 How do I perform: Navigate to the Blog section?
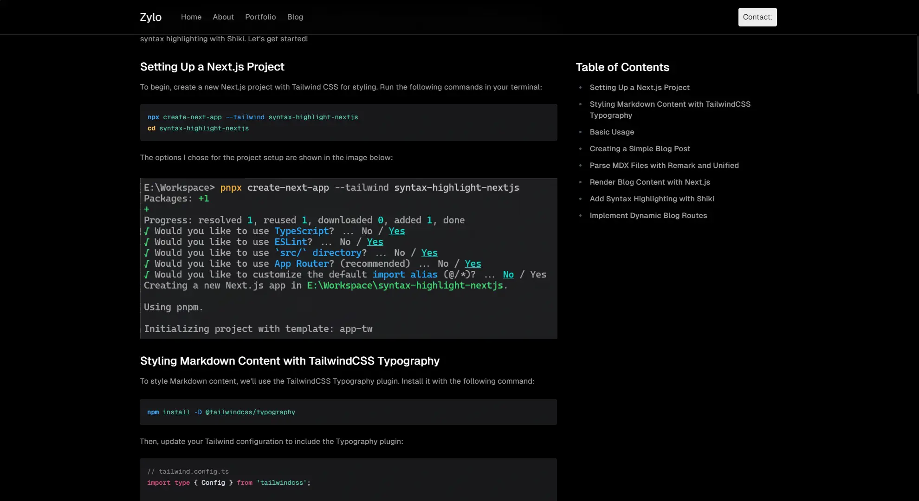(295, 17)
